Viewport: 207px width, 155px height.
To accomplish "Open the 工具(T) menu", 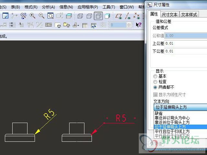I will 109,7.
